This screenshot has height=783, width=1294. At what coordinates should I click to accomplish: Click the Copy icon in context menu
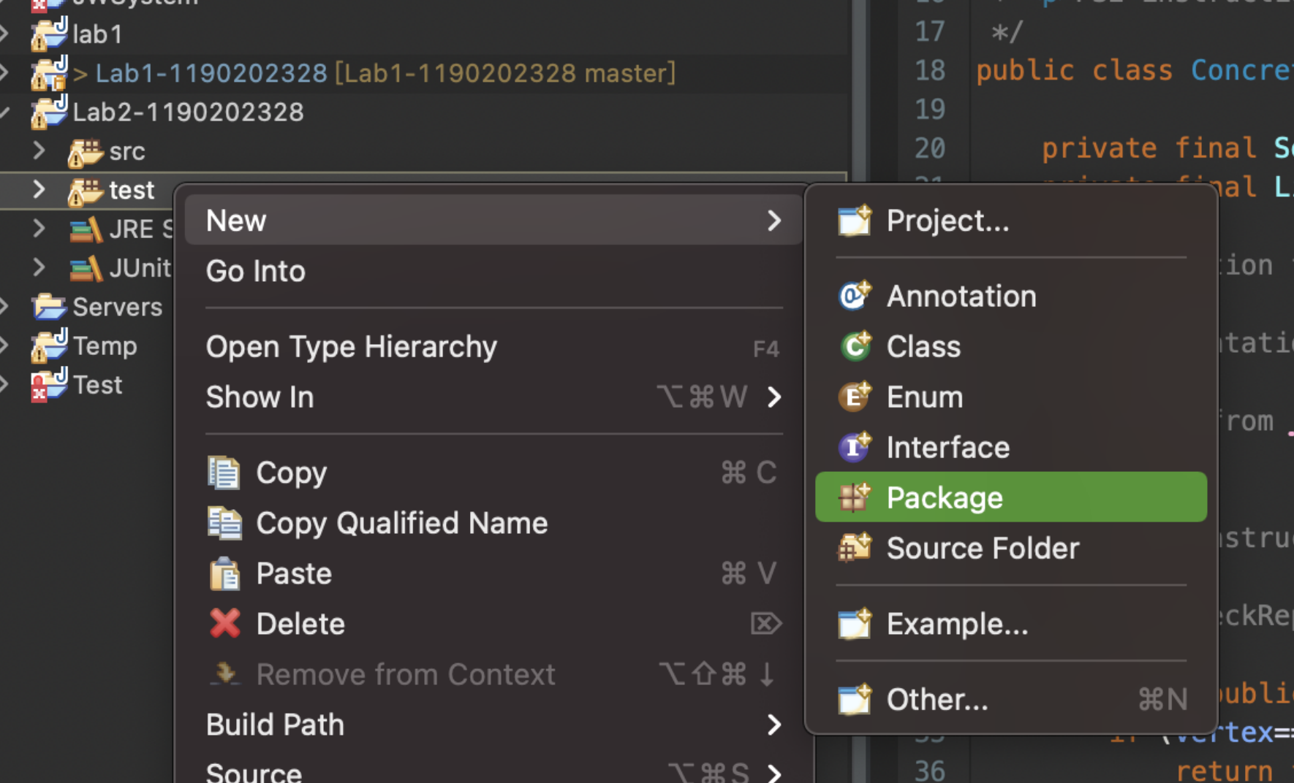click(x=225, y=472)
